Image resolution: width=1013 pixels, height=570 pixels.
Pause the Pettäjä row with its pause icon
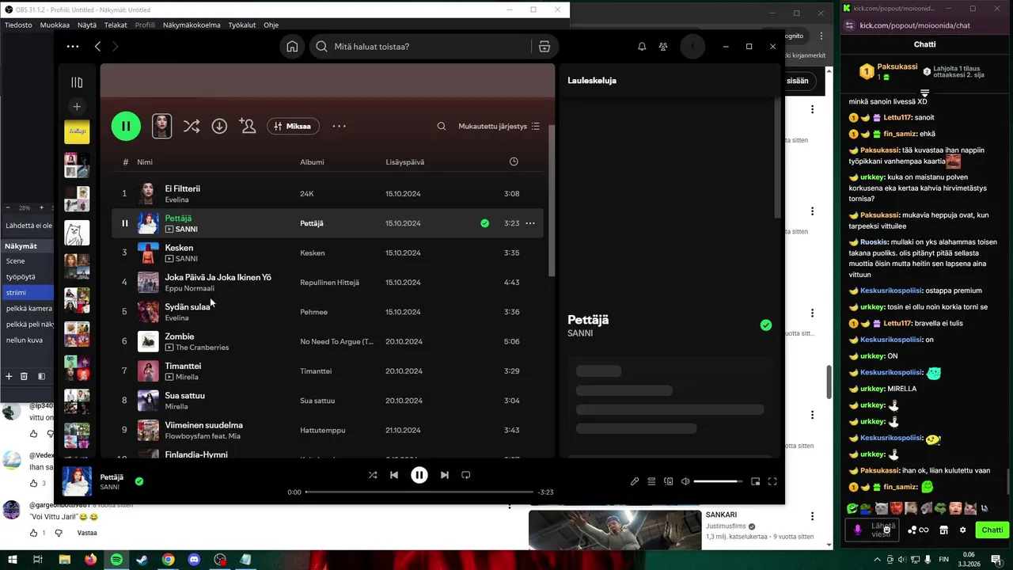tap(124, 223)
